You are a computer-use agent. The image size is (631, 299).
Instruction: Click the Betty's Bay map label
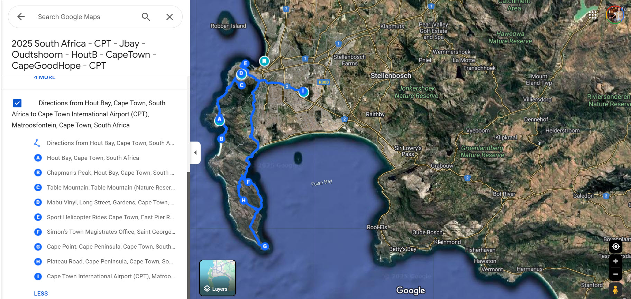403,249
